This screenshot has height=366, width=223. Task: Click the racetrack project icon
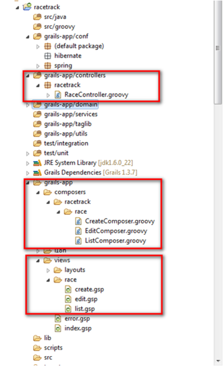(27, 7)
